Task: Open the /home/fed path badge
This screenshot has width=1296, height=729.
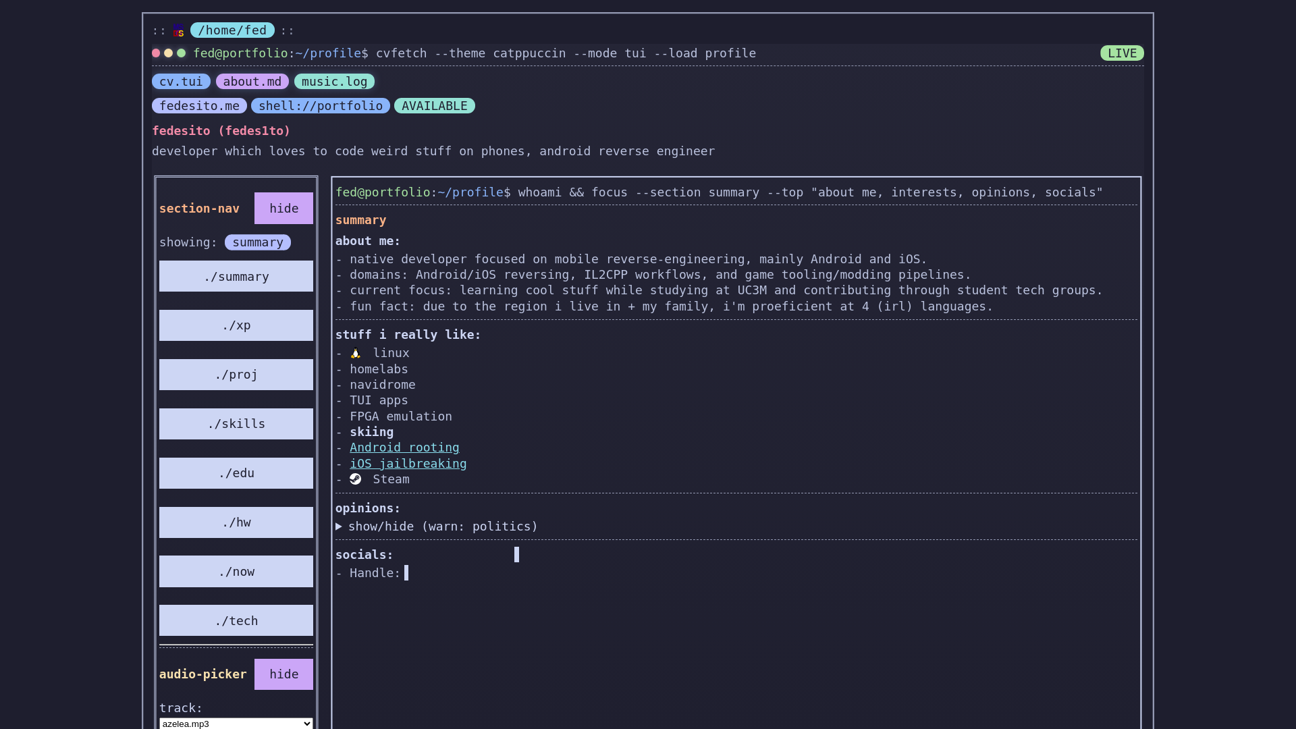Action: [x=232, y=30]
